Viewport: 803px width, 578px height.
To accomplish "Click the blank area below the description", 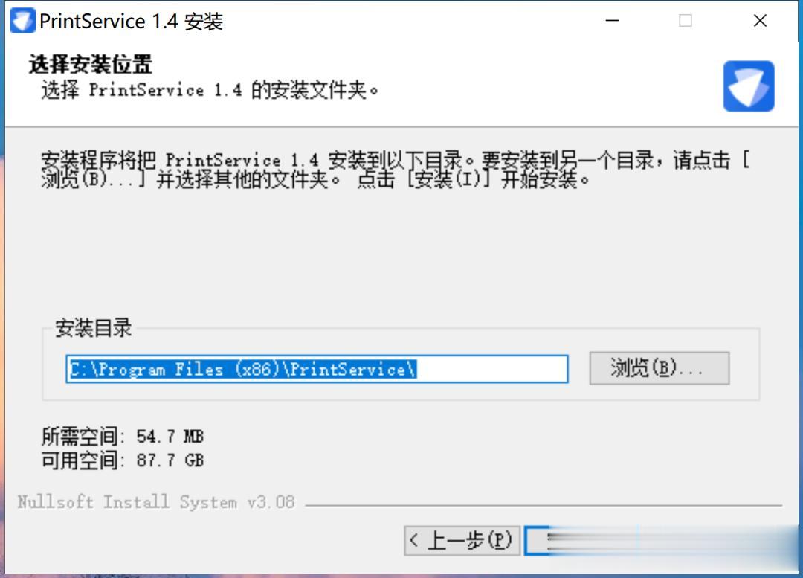I will [x=399, y=251].
